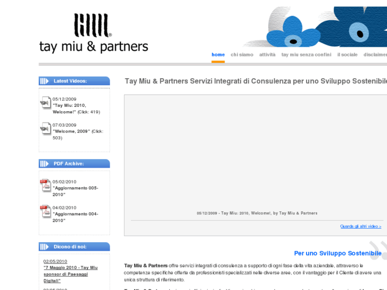387x290 pixels.
Task: Open the chi siamo menu item
Action: pyautogui.click(x=242, y=55)
